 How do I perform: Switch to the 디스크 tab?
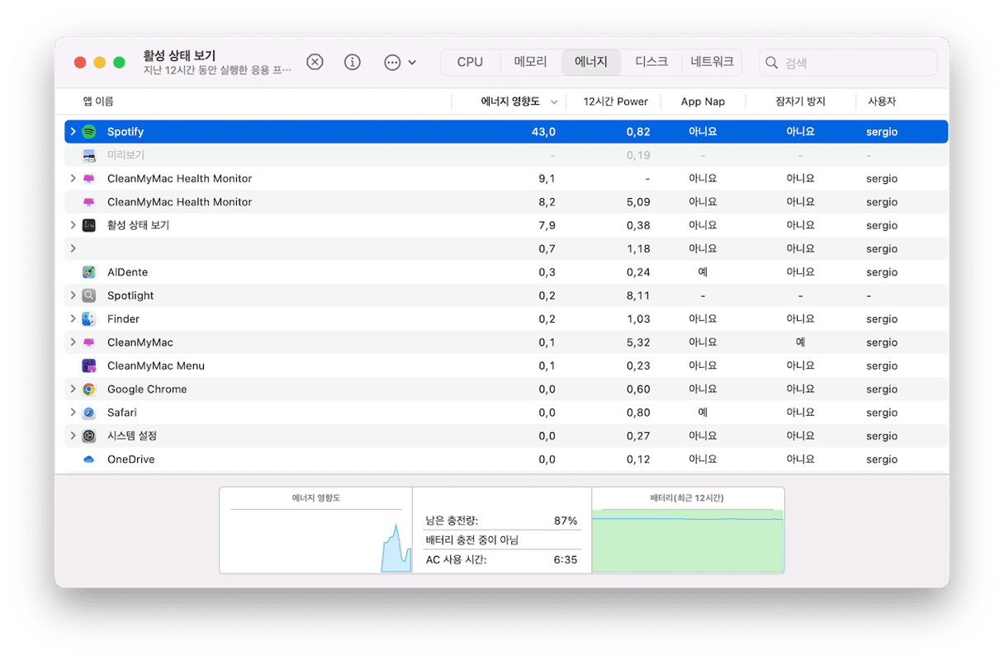point(651,63)
